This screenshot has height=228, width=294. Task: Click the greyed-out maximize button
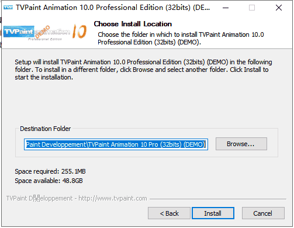click(252, 8)
